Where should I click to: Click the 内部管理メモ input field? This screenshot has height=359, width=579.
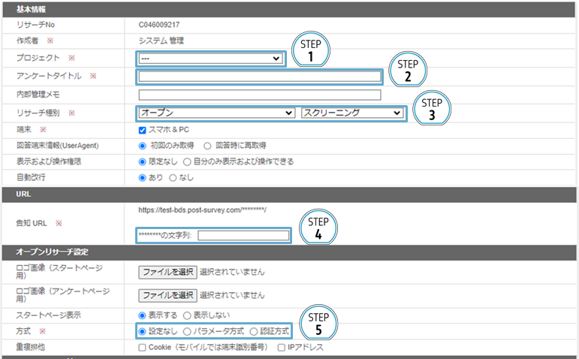coord(259,95)
